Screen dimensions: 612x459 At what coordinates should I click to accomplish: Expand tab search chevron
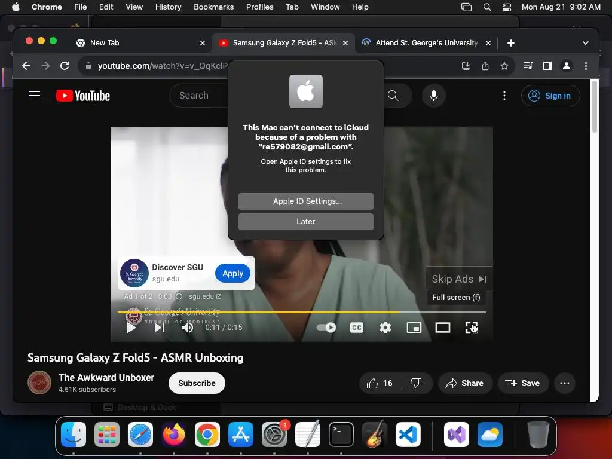[586, 43]
